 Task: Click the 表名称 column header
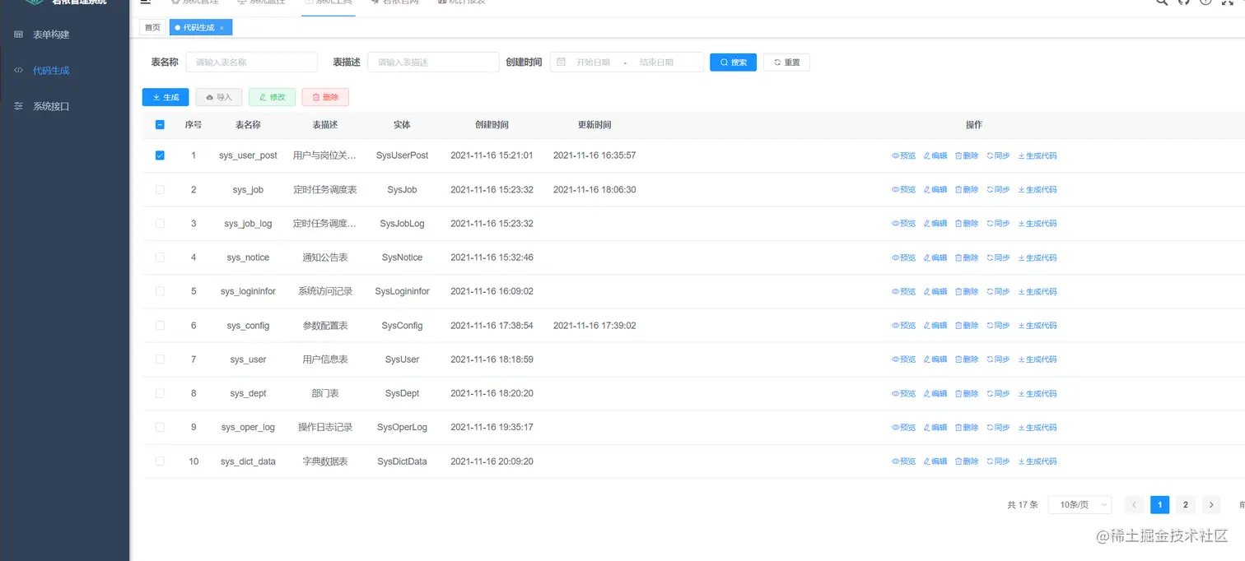point(248,125)
